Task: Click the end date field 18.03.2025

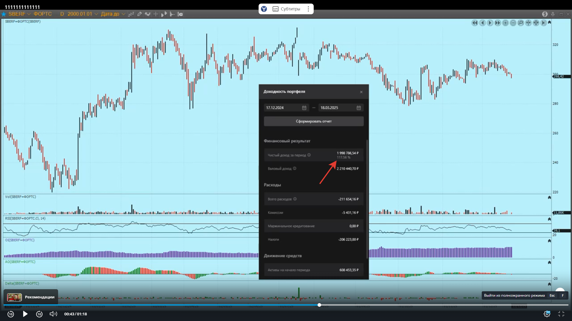Action: [337, 108]
